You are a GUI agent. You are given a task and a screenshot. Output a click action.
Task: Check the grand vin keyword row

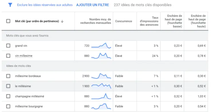click(8, 46)
